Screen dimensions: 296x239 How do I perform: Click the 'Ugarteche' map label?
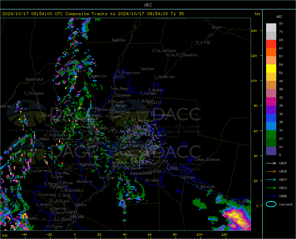[89, 165]
